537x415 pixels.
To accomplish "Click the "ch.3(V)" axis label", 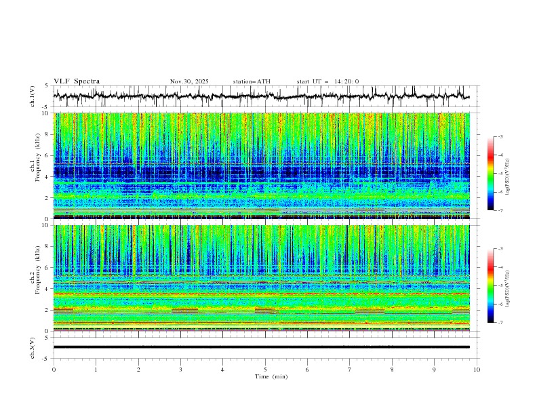I will pos(33,348).
